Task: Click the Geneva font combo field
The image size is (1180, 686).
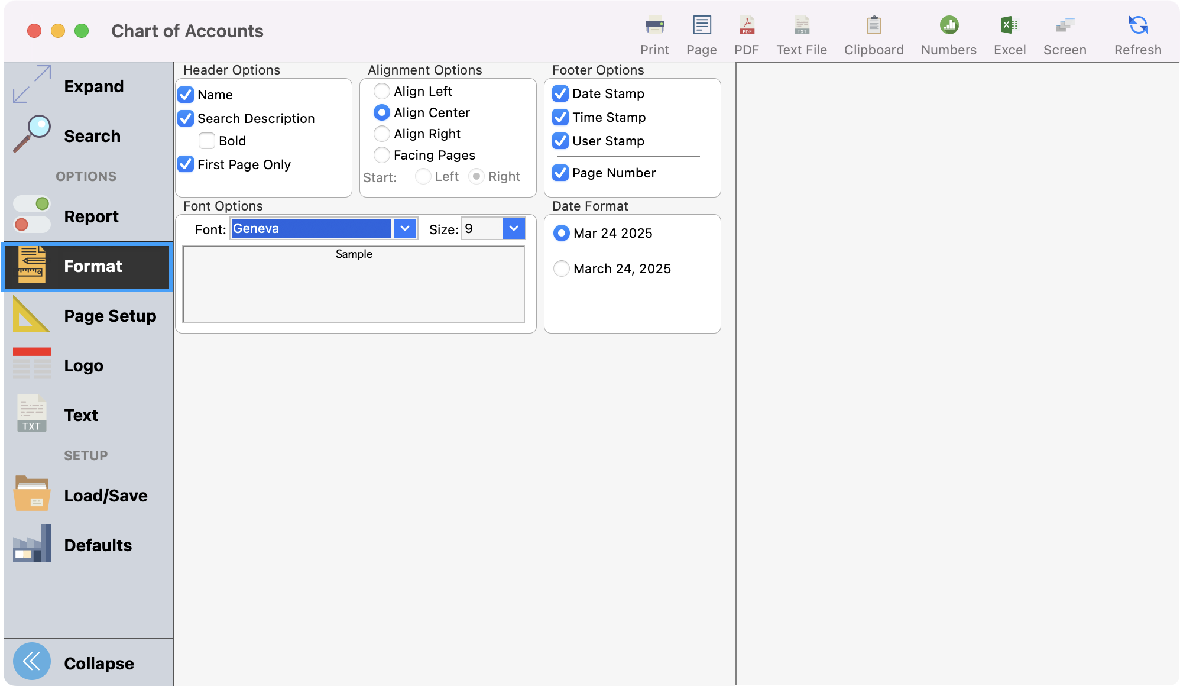Action: click(x=311, y=228)
